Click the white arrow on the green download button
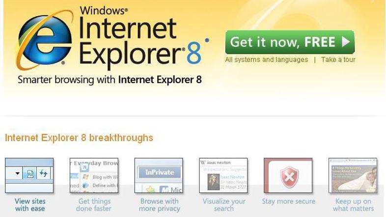Viewport: 386px width, 217px height. pyautogui.click(x=346, y=42)
